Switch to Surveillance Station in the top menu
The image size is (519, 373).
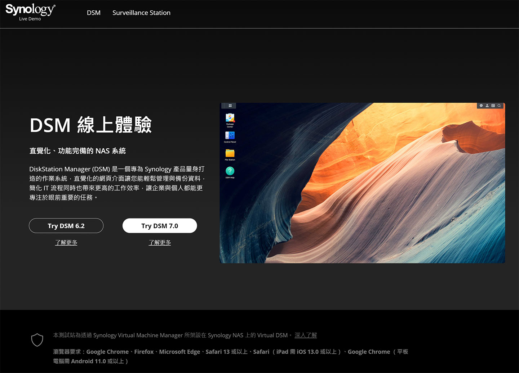tap(141, 13)
